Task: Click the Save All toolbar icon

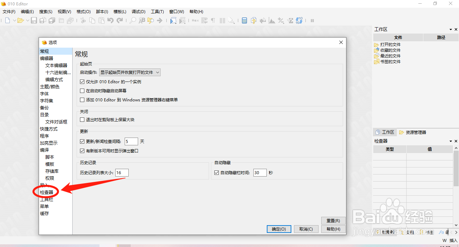Action: 52,20
